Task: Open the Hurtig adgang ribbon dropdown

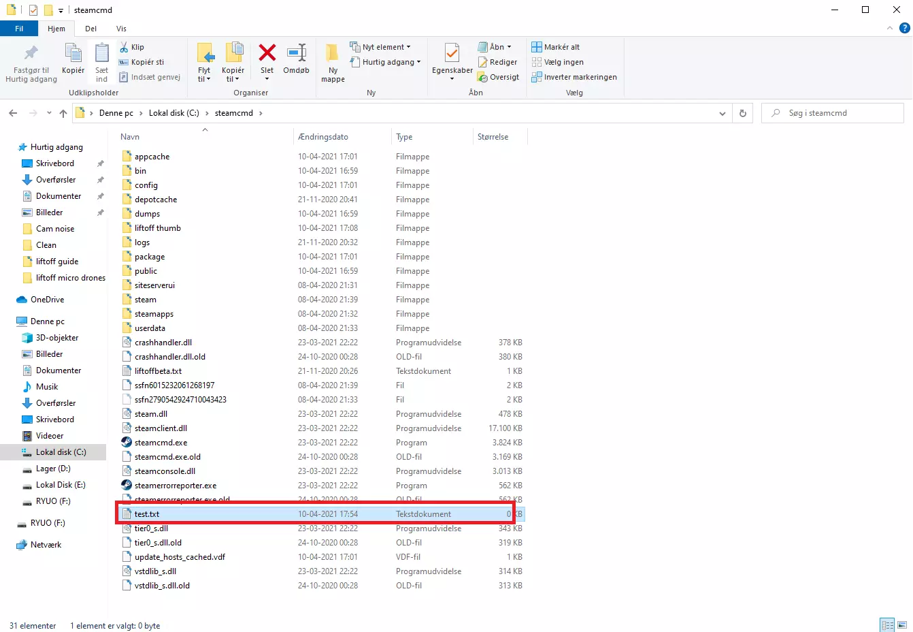Action: point(385,62)
